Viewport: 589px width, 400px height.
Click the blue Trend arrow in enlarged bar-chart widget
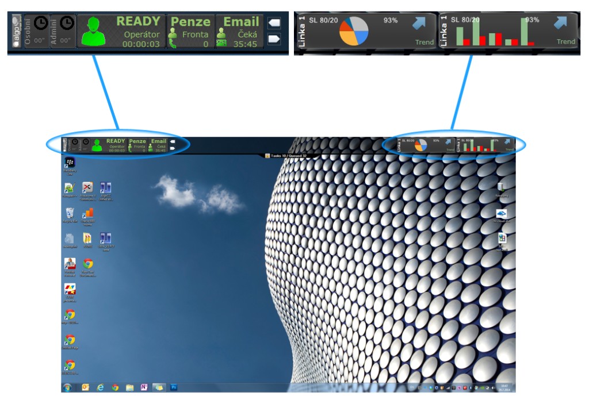coord(560,23)
